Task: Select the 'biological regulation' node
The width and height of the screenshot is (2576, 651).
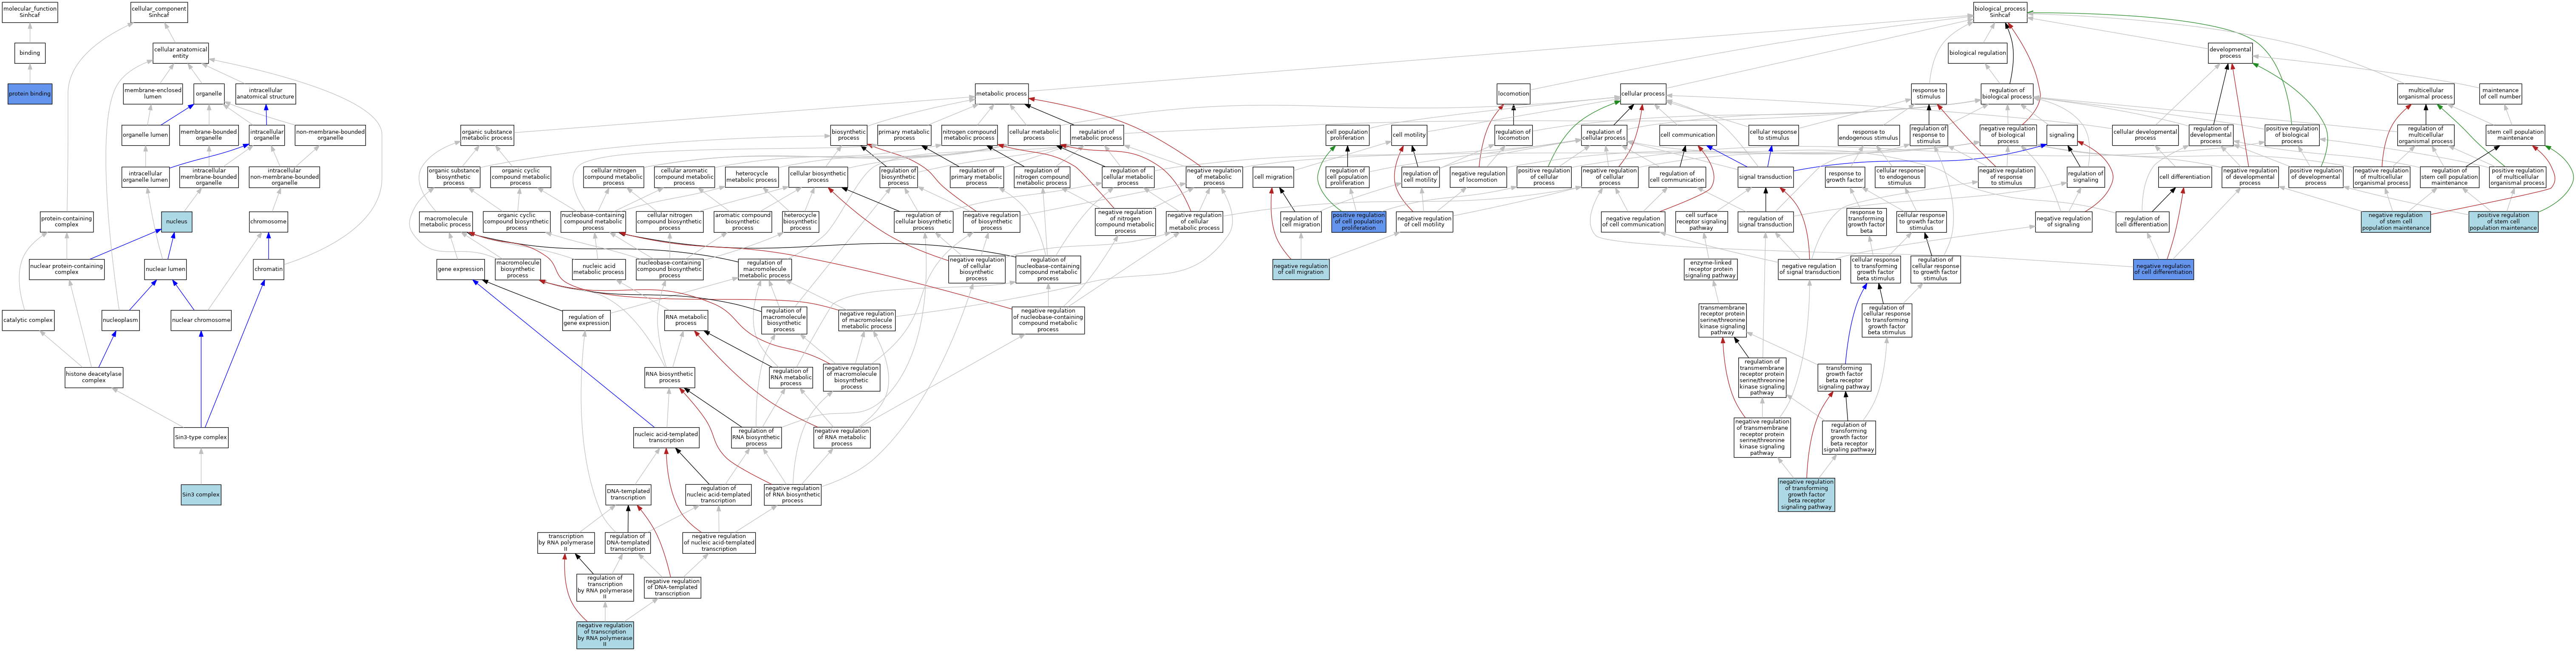Action: tap(1978, 53)
